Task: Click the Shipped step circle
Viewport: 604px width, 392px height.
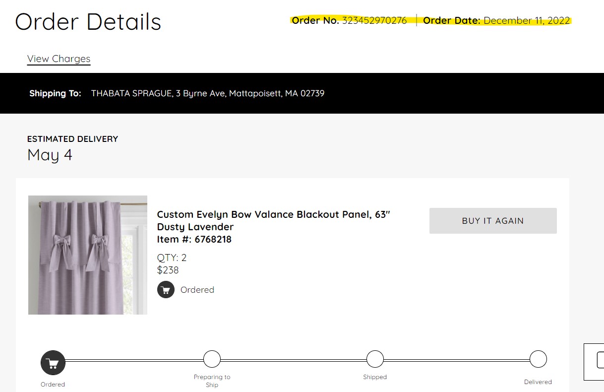Action: [x=375, y=359]
